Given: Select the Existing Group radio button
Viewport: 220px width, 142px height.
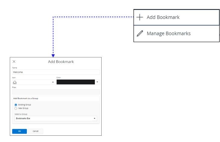Looking at the screenshot, I should point(16,105).
